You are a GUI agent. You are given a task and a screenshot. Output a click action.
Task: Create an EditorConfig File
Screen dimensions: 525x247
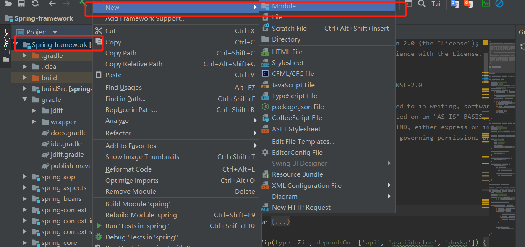tap(327, 153)
